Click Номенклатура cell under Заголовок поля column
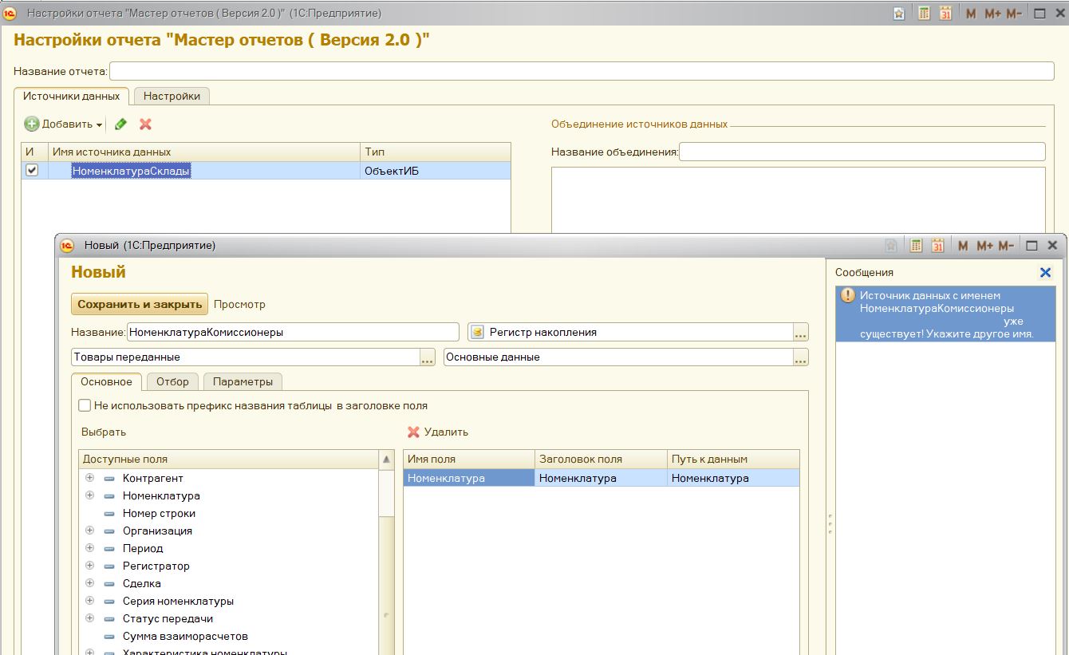 point(601,478)
